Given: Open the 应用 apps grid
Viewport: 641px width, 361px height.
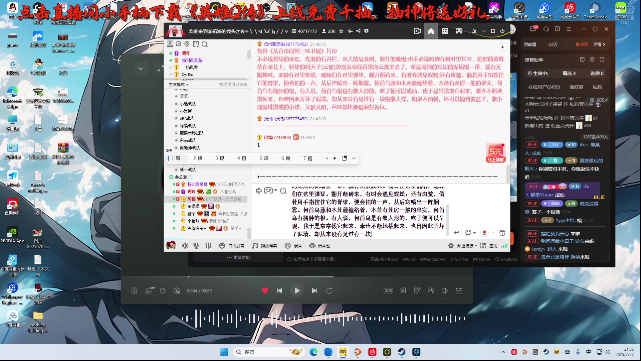Looking at the screenshot, I should tap(489, 246).
